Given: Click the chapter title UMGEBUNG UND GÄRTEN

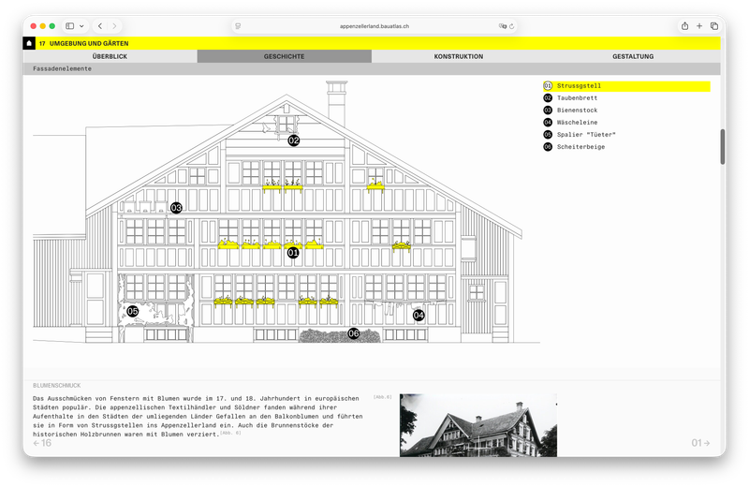Looking at the screenshot, I should (x=89, y=43).
